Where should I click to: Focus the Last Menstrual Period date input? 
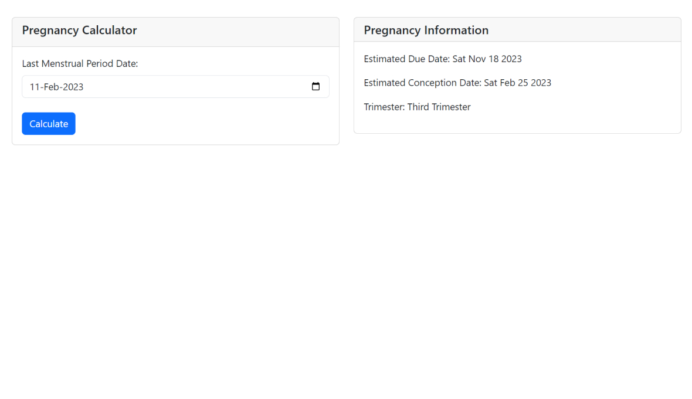[176, 87]
